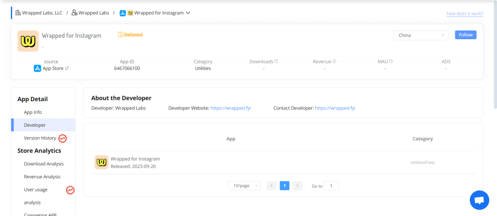Click the next page arrow button
This screenshot has width=497, height=216.
click(x=298, y=185)
